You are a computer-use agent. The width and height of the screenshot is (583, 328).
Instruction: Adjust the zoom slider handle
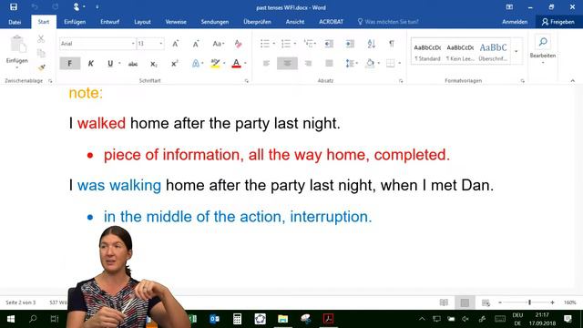[x=529, y=302]
